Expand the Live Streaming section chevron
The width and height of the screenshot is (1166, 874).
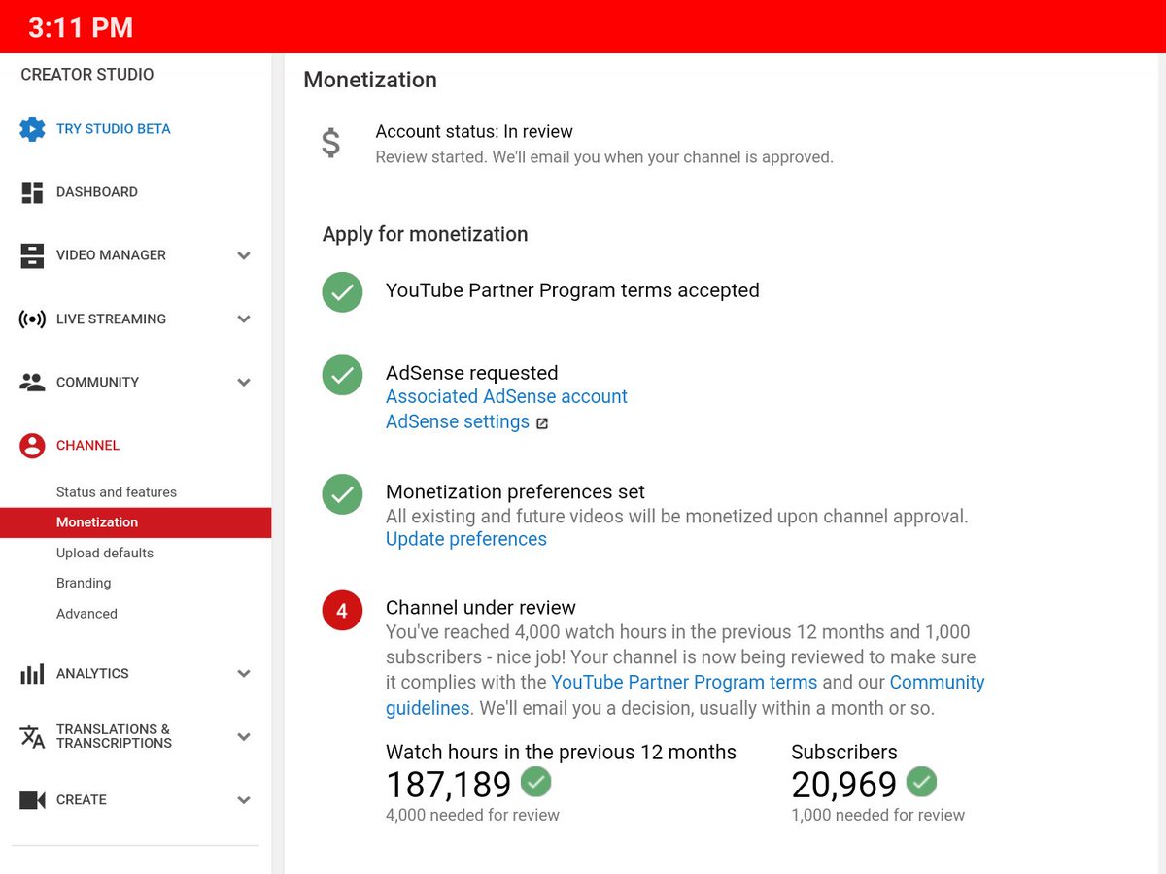(244, 319)
